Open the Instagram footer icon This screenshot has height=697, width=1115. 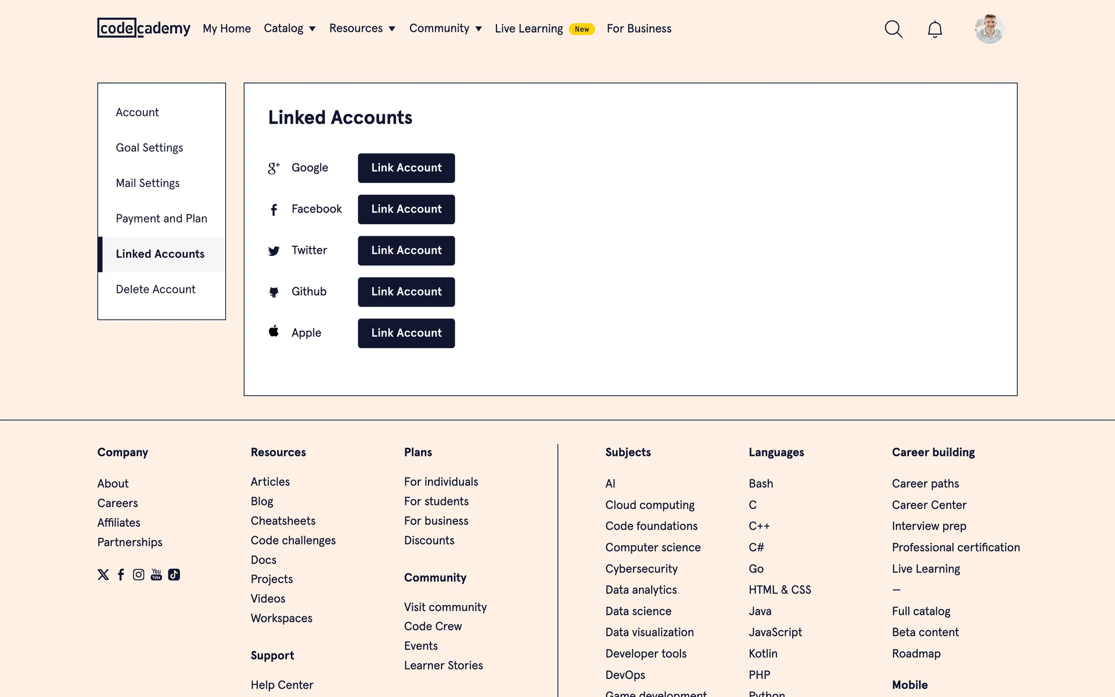(138, 574)
